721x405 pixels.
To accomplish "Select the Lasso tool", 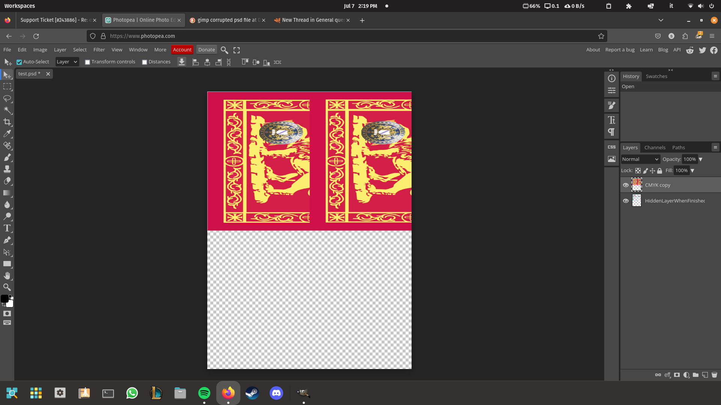I will 7,99.
